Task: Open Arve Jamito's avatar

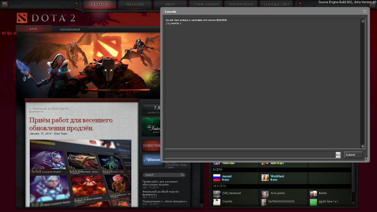Action: coord(265,194)
